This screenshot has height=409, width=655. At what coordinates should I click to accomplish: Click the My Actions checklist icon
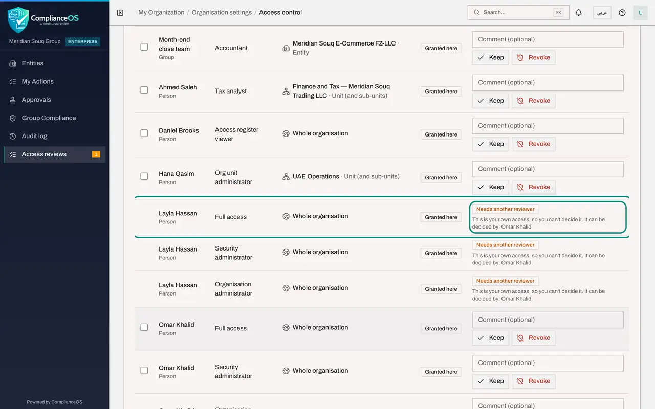tap(13, 82)
